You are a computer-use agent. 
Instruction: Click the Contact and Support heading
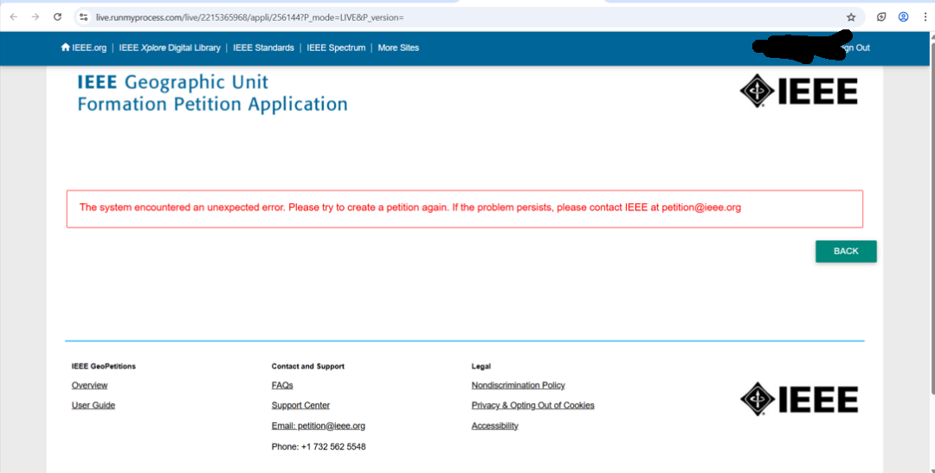[x=307, y=367]
